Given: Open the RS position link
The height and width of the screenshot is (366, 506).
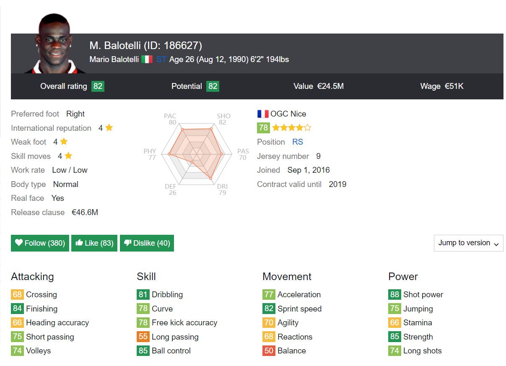Looking at the screenshot, I should point(298,142).
